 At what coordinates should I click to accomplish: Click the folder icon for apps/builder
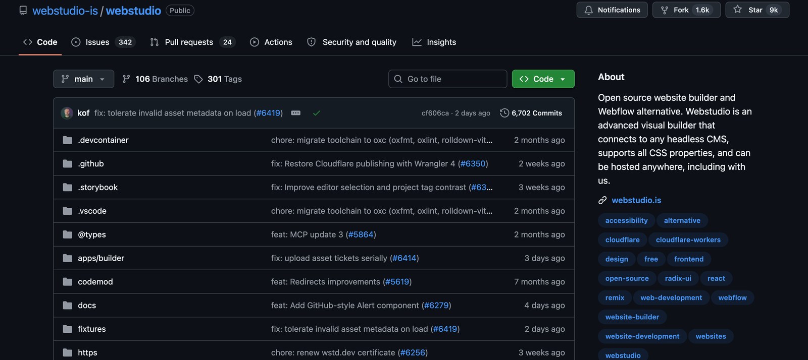tap(67, 258)
